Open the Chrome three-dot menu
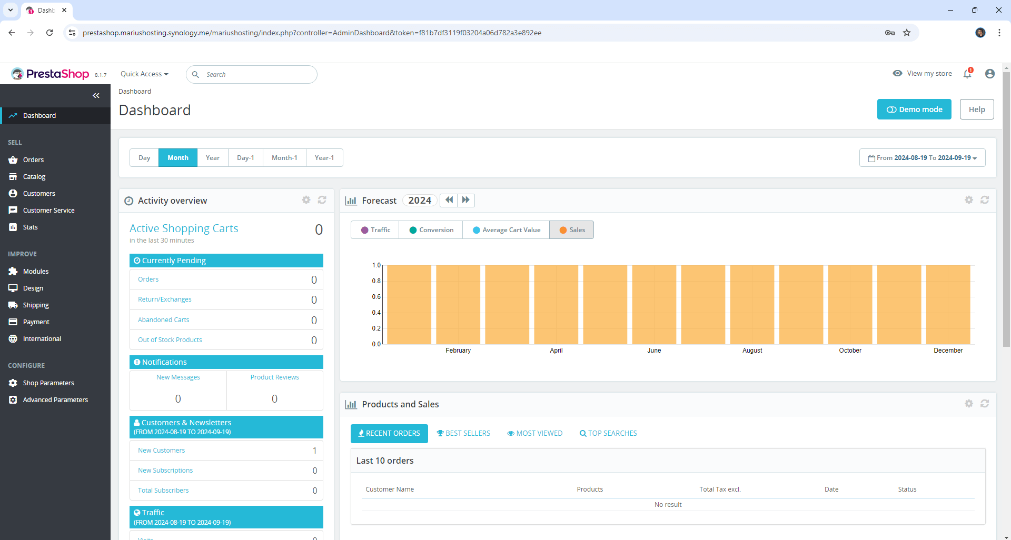This screenshot has height=540, width=1011. [x=999, y=33]
